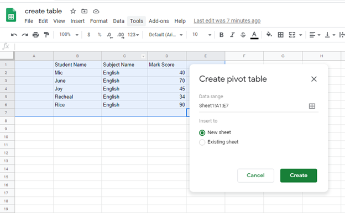Toggle bold formatting
Image resolution: width=345 pixels, height=213 pixels.
pos(222,35)
